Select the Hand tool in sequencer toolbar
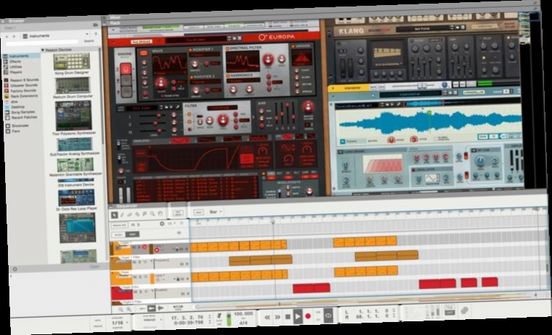 coord(160,214)
